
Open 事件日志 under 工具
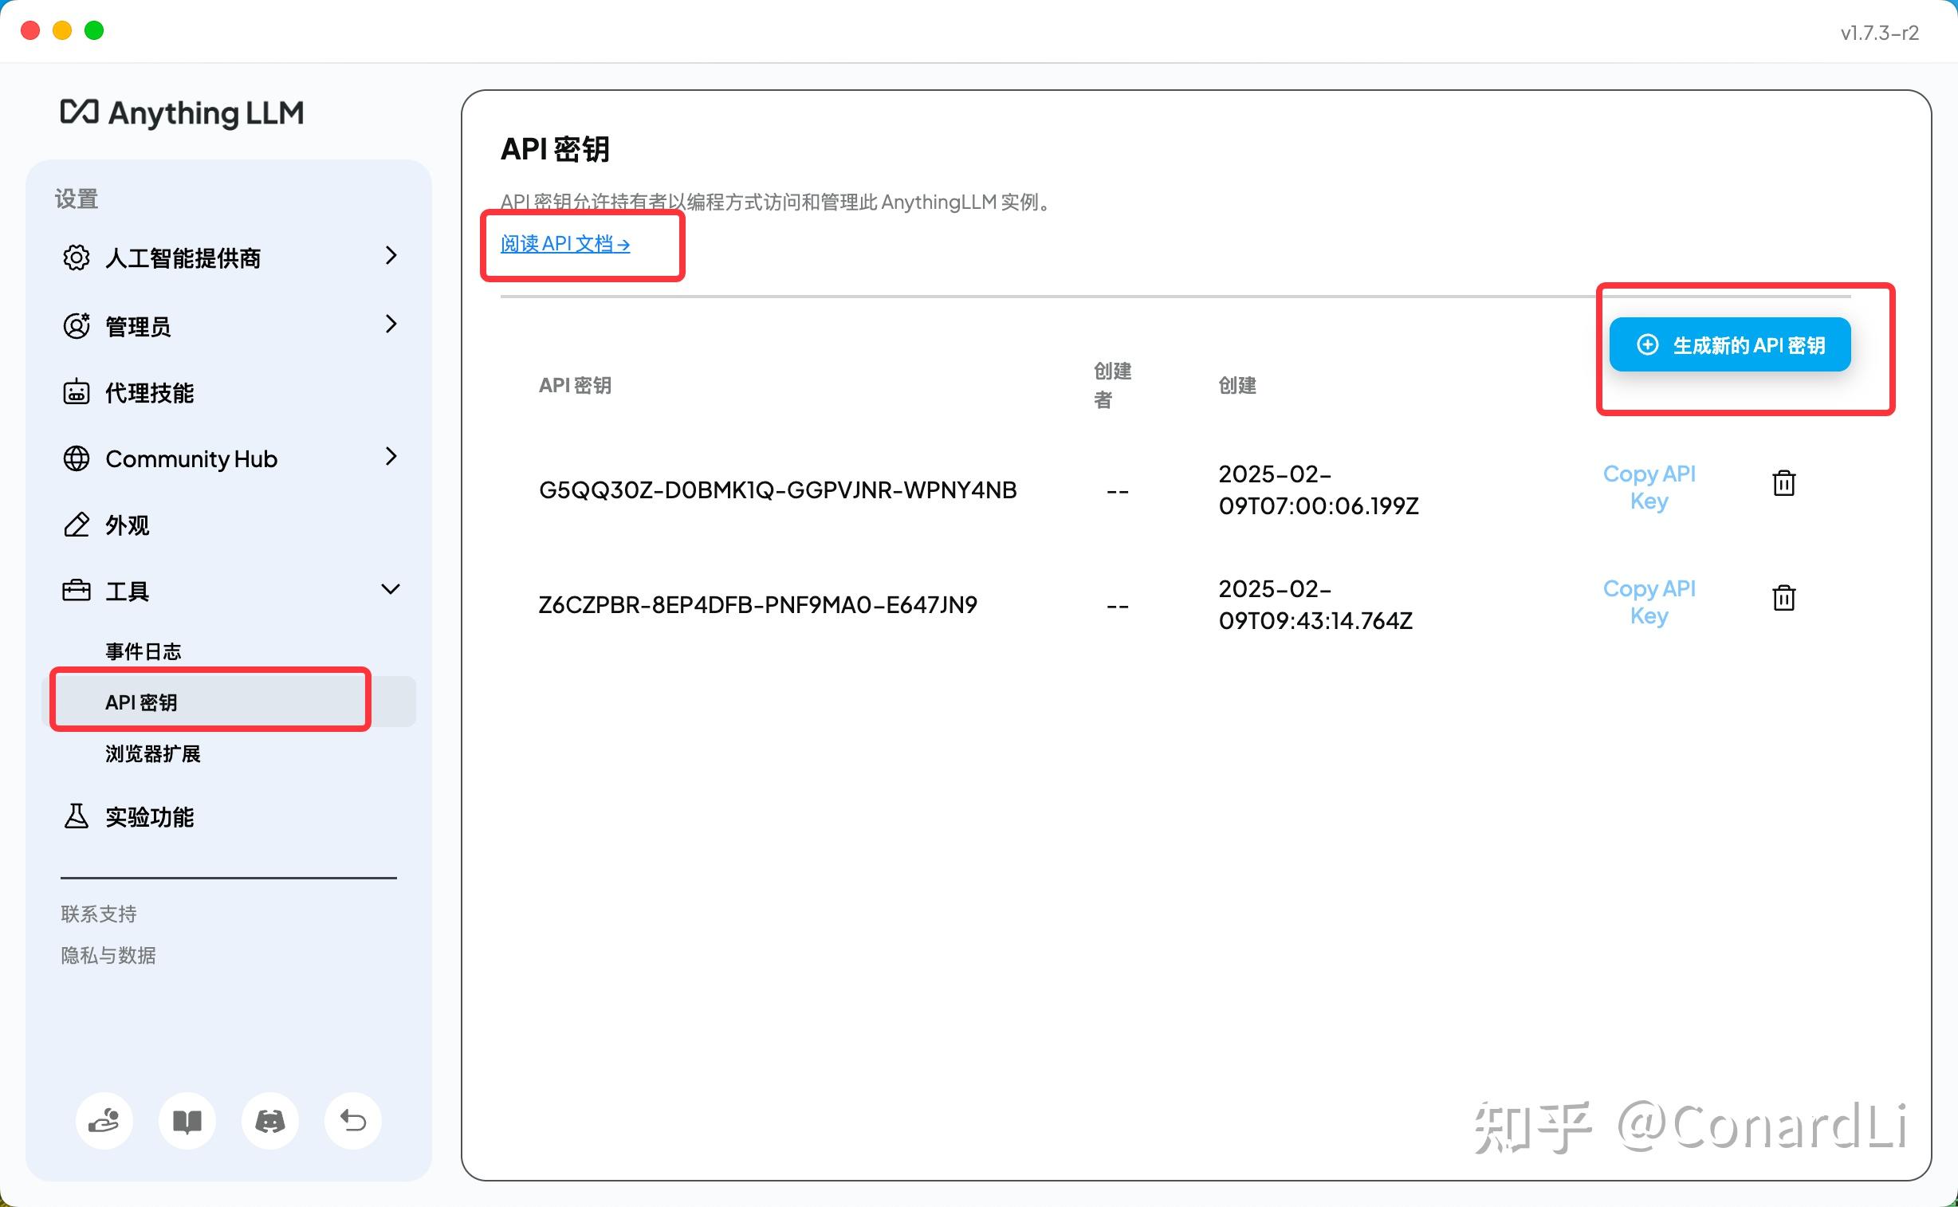[143, 651]
